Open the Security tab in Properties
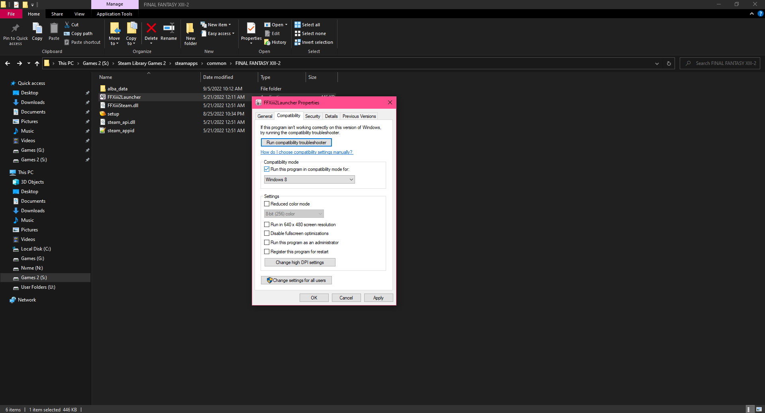Image resolution: width=765 pixels, height=413 pixels. (x=313, y=116)
